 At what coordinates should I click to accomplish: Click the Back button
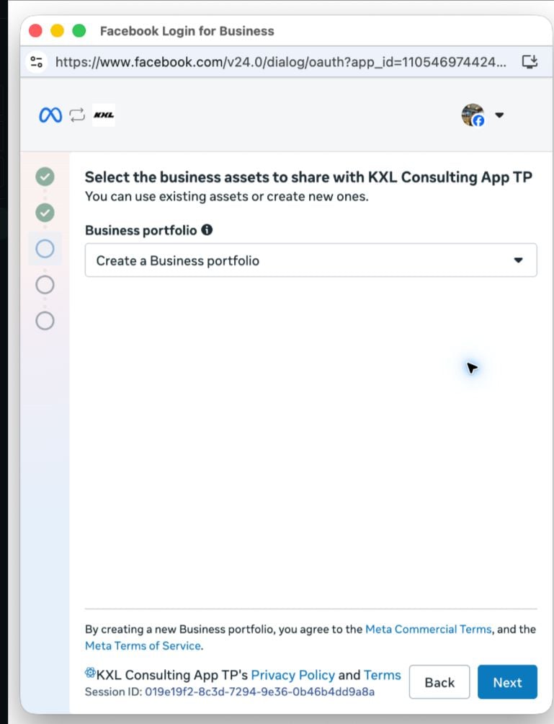coord(439,682)
